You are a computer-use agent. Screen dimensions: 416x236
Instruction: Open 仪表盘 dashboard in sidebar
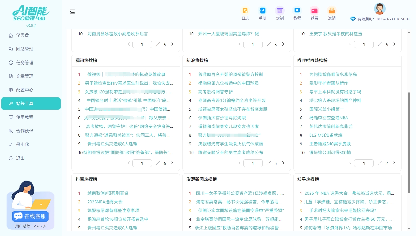[31, 35]
